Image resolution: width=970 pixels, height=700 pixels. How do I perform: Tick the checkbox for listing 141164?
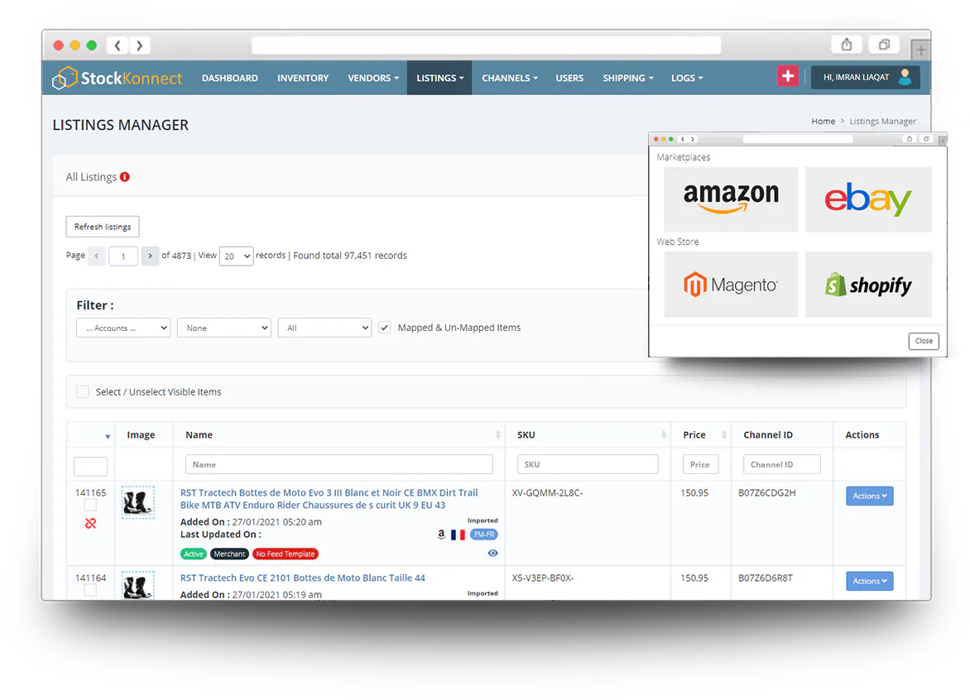90,590
